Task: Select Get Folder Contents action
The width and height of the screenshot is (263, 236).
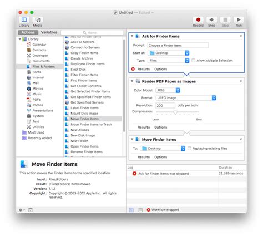Action: 86,86
